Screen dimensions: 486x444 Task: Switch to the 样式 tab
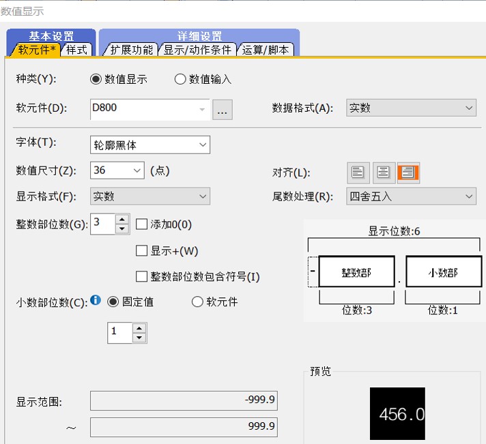click(x=77, y=50)
